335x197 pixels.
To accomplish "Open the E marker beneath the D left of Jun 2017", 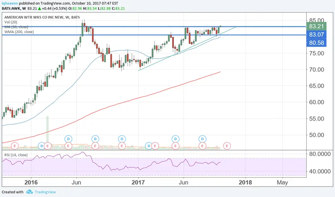I will 175,146.
